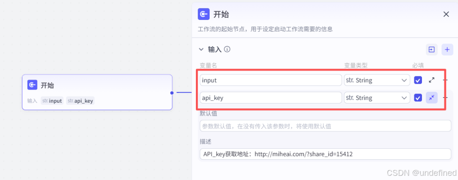Screen dimensions: 458x180
Task: Click the 开始 node icon on canvas
Action: (32, 85)
